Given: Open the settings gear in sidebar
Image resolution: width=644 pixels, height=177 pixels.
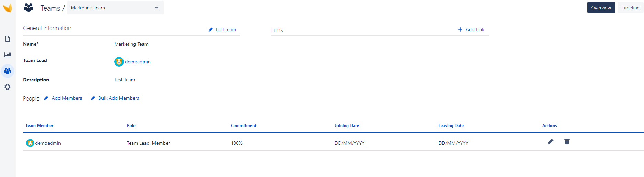Looking at the screenshot, I should point(8,87).
